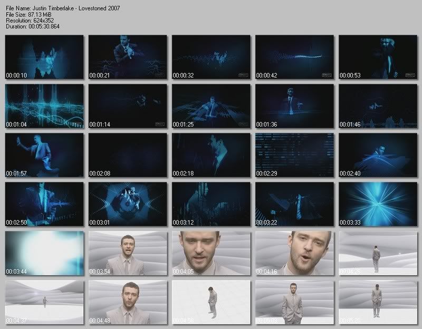This screenshot has height=329, width=422.
Task: Click the frame at 00:01:04
Action: tap(44, 106)
